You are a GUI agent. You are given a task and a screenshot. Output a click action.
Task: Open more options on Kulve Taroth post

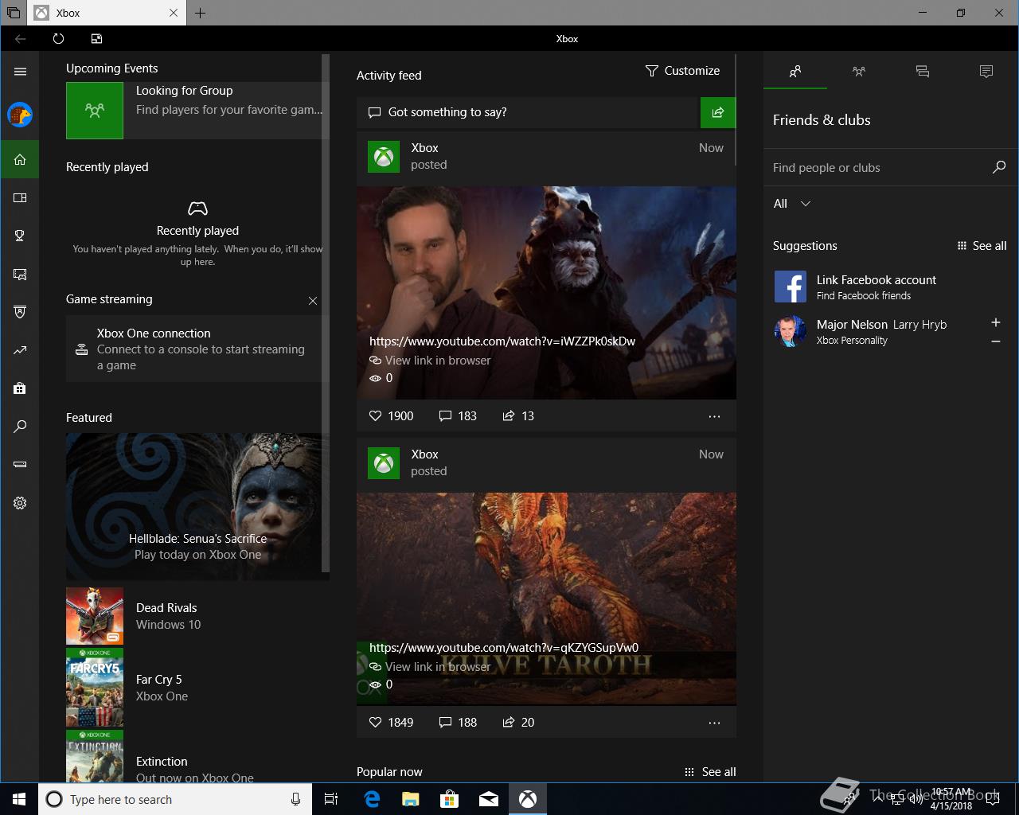tap(714, 723)
